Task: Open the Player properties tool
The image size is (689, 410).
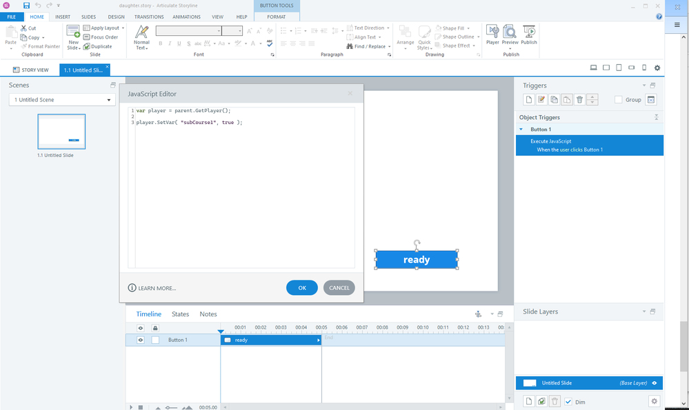Action: point(492,34)
